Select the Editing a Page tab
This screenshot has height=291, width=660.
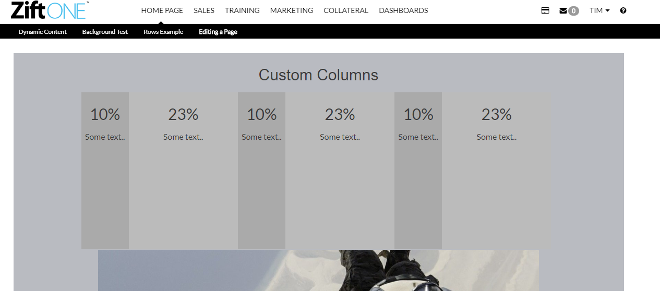click(218, 32)
